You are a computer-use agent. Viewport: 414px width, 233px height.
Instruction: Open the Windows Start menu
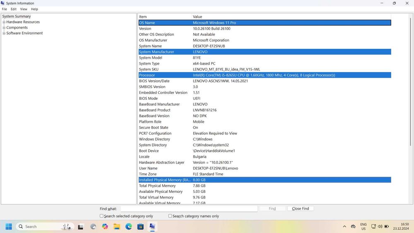pos(9,226)
